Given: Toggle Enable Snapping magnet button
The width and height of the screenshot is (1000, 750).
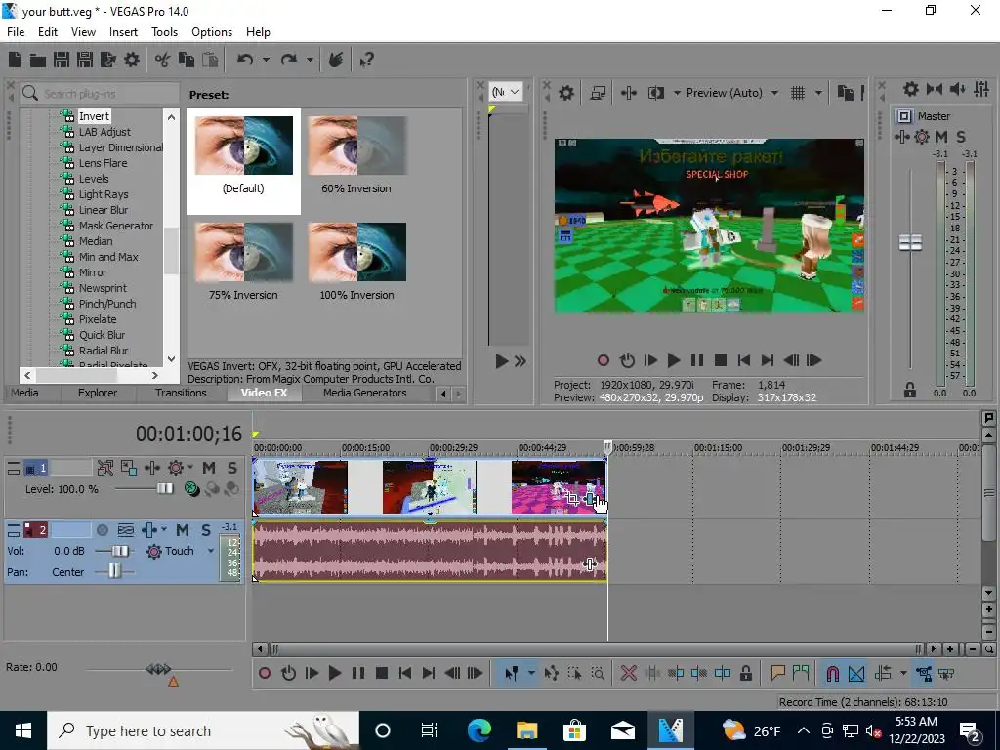Looking at the screenshot, I should (832, 674).
